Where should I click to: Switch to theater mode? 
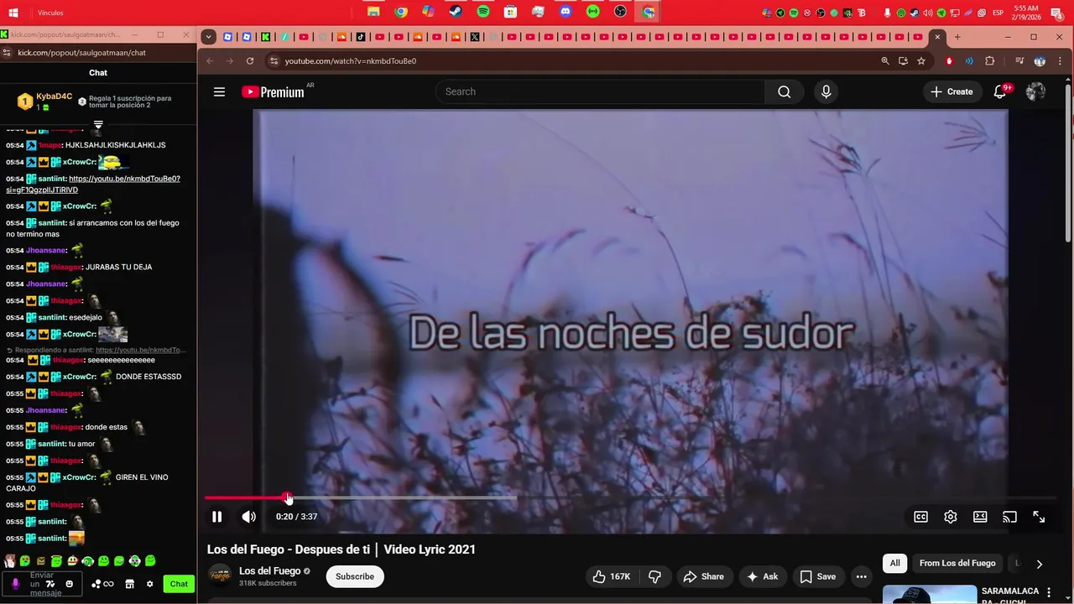(x=980, y=517)
